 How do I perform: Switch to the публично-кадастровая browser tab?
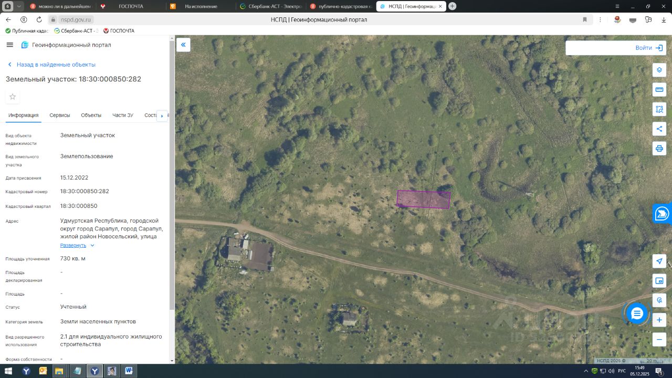tap(341, 6)
